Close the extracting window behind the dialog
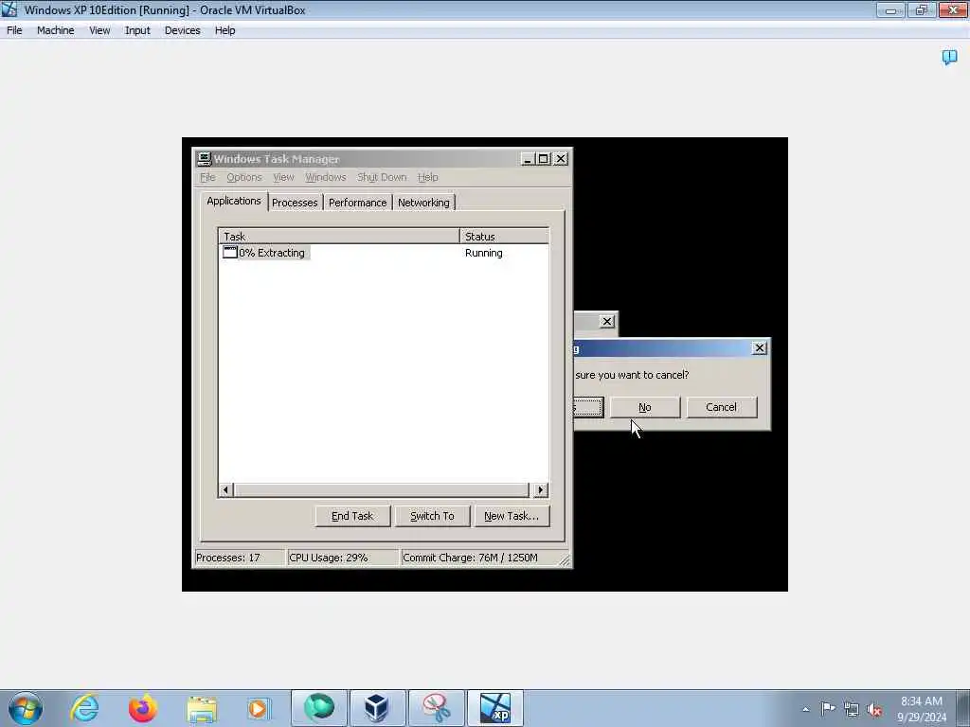 coord(607,322)
